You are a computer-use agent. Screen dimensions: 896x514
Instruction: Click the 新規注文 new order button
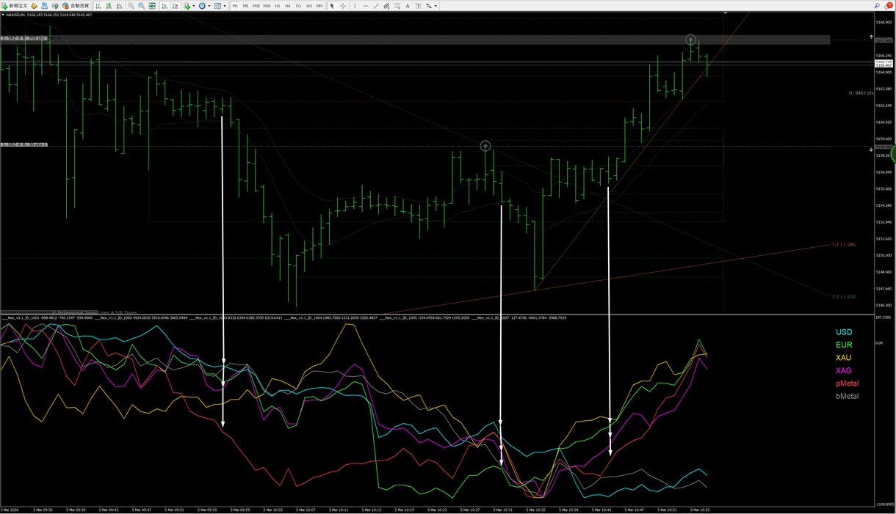15,6
